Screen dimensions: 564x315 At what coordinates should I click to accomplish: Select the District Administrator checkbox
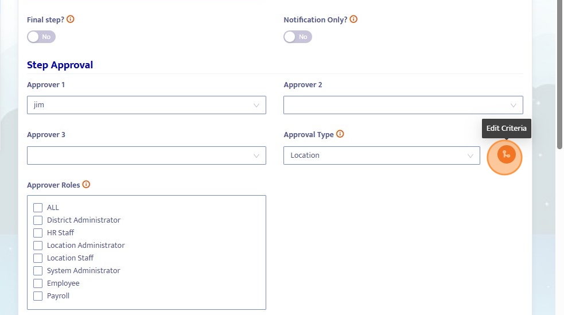pos(38,220)
